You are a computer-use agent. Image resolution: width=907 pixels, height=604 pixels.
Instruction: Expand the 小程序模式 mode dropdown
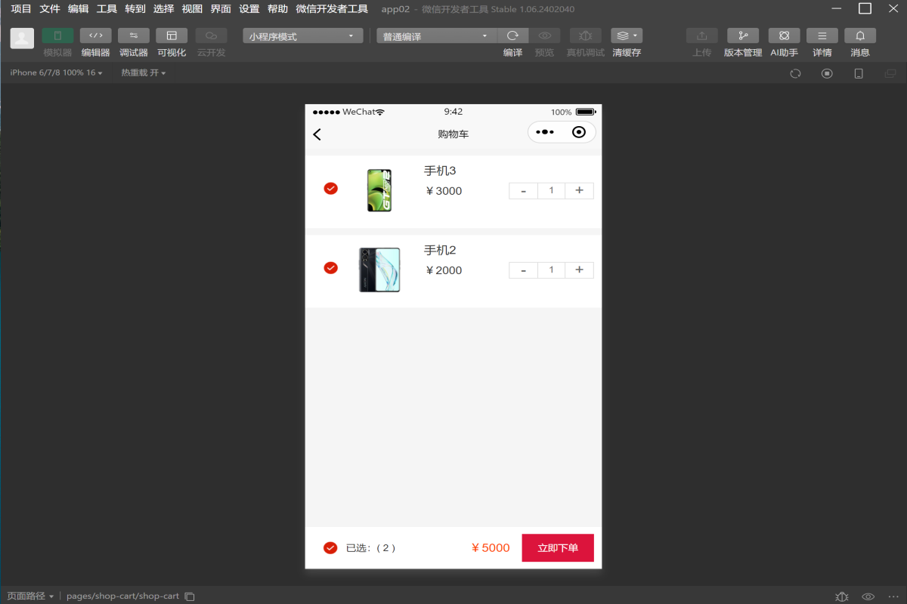(302, 36)
